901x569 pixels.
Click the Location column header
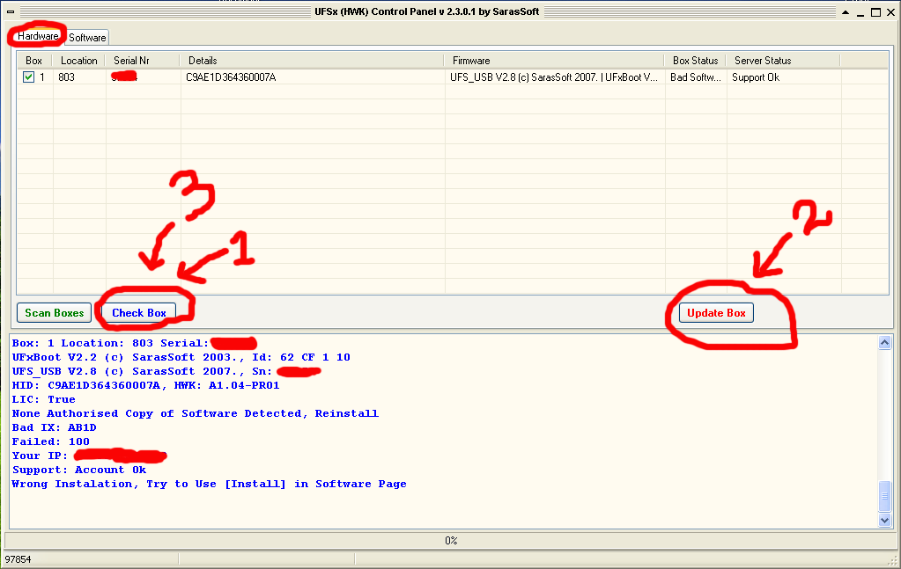click(x=79, y=60)
